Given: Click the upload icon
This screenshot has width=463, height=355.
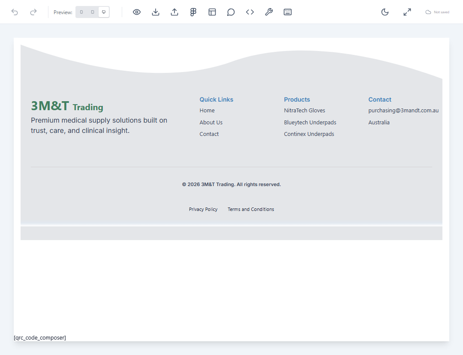Looking at the screenshot, I should click(x=174, y=12).
